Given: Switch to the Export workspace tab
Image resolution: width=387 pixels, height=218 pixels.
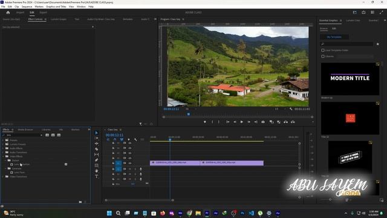Looking at the screenshot, I should click(43, 12).
